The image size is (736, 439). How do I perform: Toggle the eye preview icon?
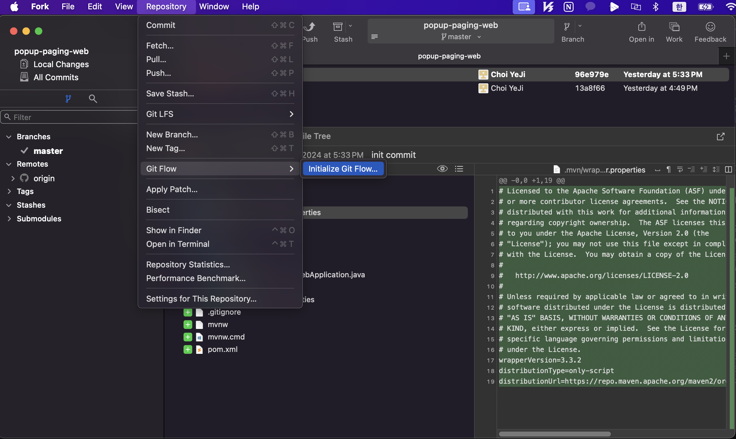442,169
